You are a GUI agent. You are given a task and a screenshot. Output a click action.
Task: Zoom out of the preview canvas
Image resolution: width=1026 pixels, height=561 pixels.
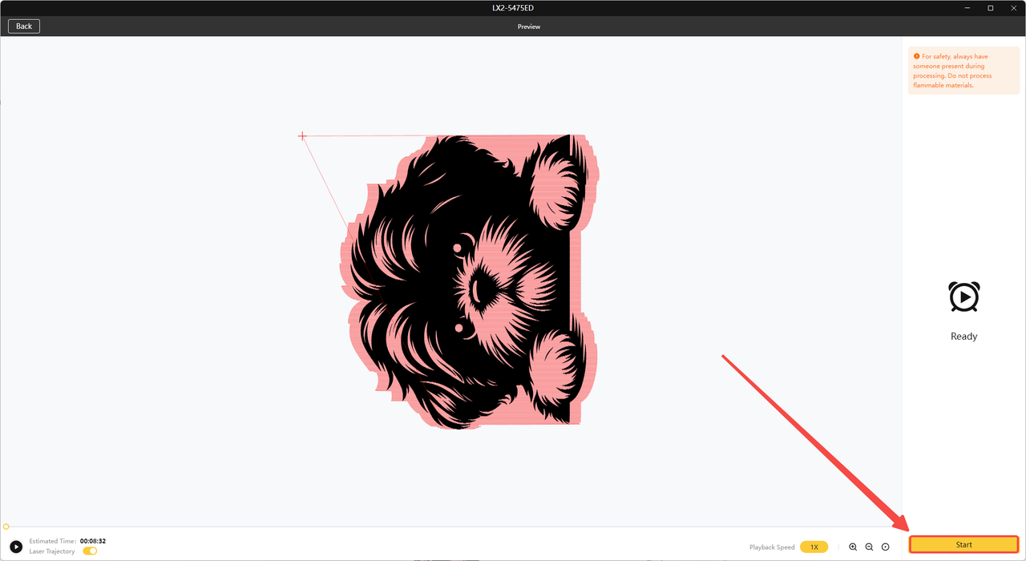coord(869,547)
